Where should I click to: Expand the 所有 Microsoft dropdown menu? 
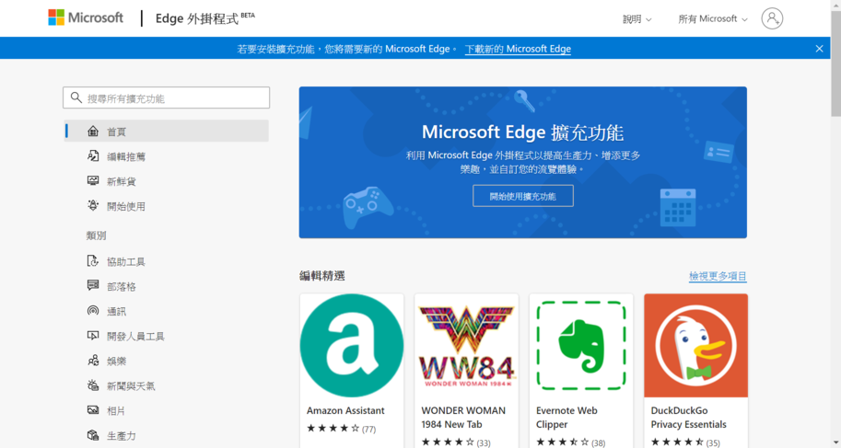713,19
